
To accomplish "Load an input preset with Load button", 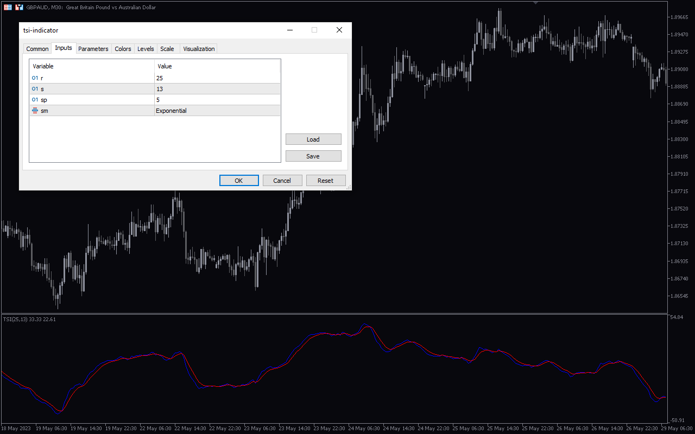I will [x=313, y=139].
